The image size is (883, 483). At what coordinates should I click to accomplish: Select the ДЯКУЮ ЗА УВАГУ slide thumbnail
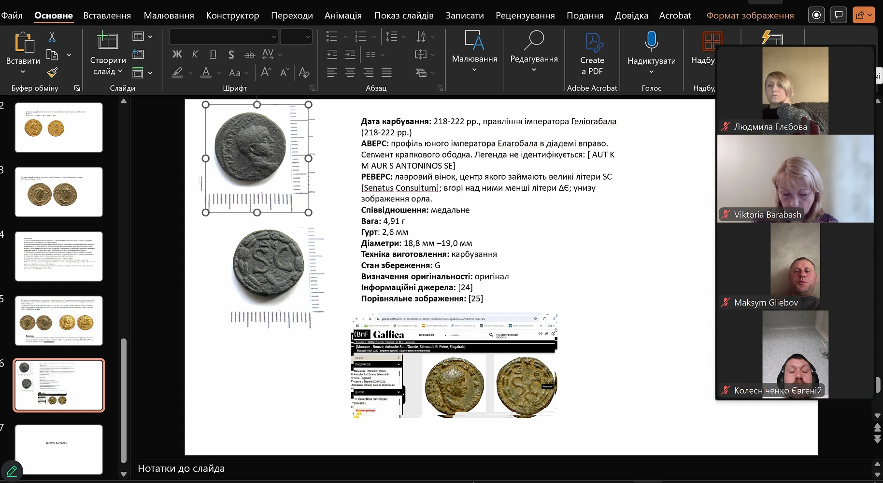[58, 449]
